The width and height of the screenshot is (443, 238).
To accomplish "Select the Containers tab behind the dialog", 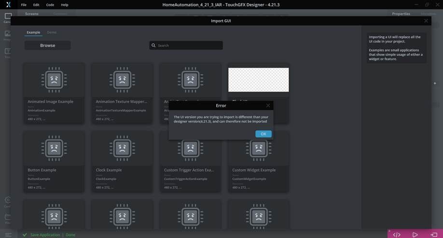I will [x=60, y=14].
